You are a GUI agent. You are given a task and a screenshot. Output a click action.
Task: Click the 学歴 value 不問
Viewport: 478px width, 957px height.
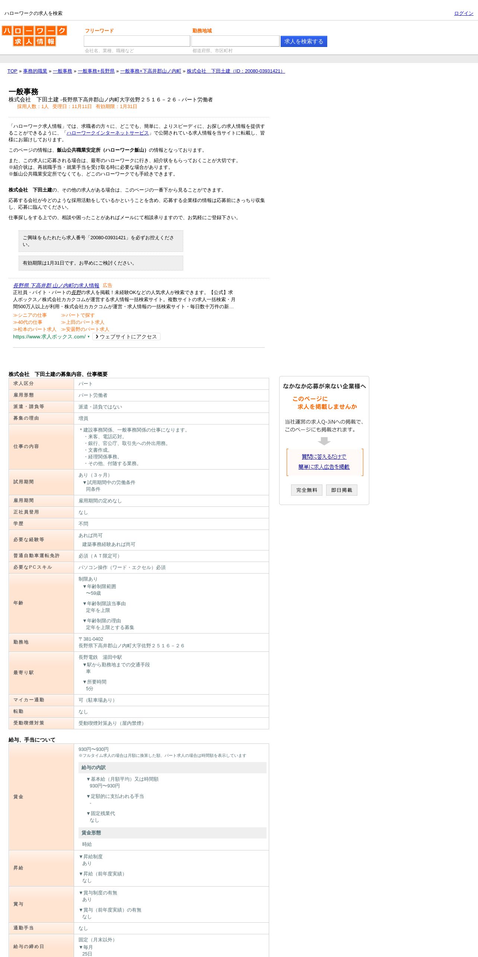(83, 524)
